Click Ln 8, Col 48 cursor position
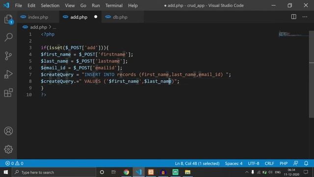Viewport: 314px width, 177px height. (197, 163)
